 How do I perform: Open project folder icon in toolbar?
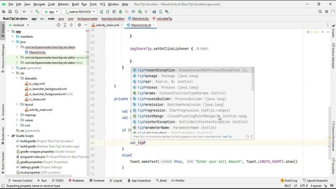4,12
